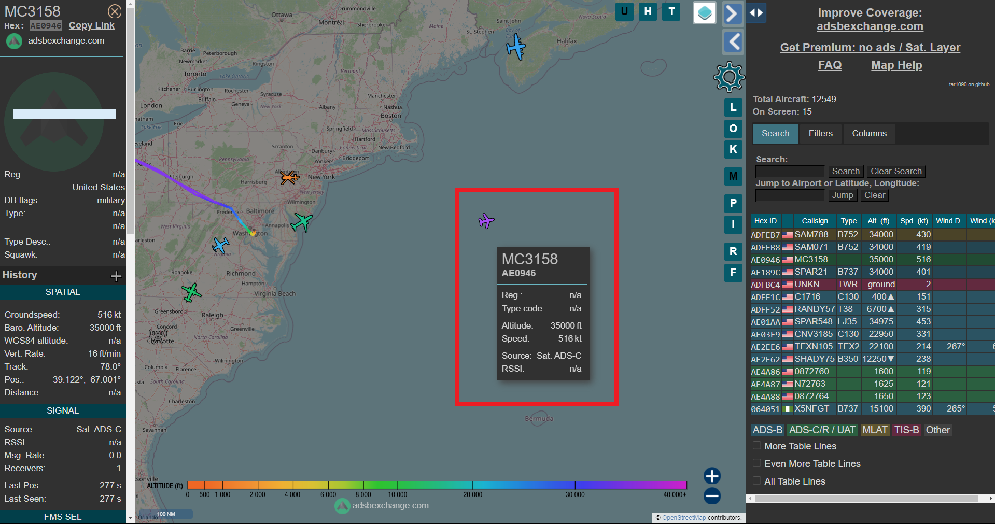995x524 pixels.
Task: Click the aircraft table horizontal scrollbar
Action: 866,499
